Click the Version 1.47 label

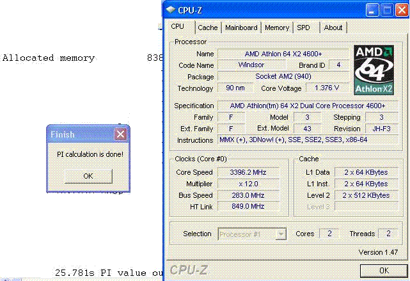[x=378, y=252]
